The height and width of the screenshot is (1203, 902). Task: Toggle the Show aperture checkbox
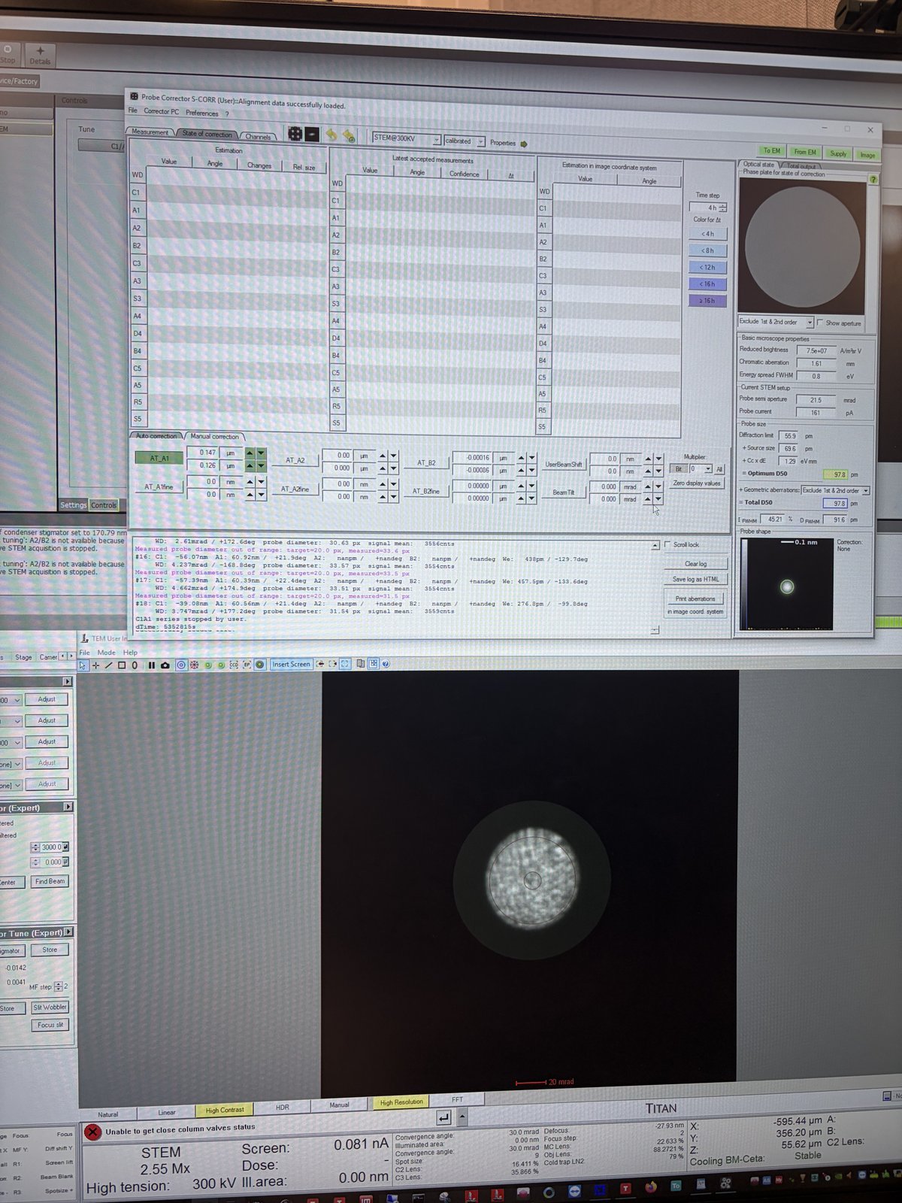tap(820, 323)
